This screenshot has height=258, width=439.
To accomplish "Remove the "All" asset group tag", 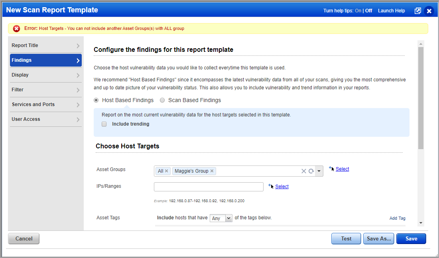I will pyautogui.click(x=167, y=171).
